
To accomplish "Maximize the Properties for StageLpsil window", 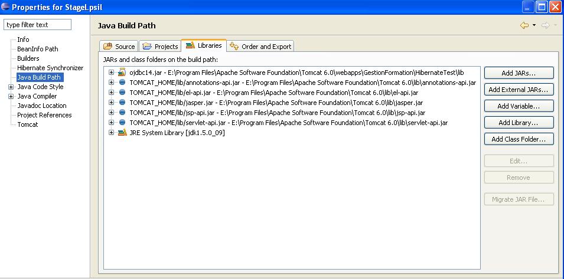I will tap(541, 6).
